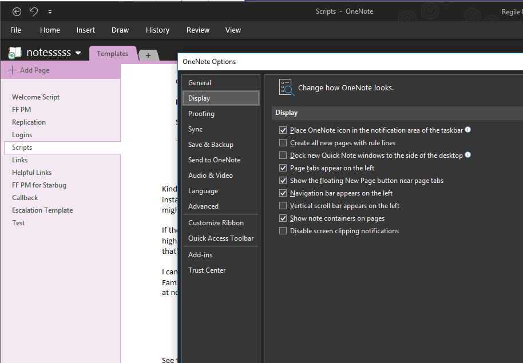Open the Welcome Script page
This screenshot has width=523, height=363.
(x=62, y=97)
